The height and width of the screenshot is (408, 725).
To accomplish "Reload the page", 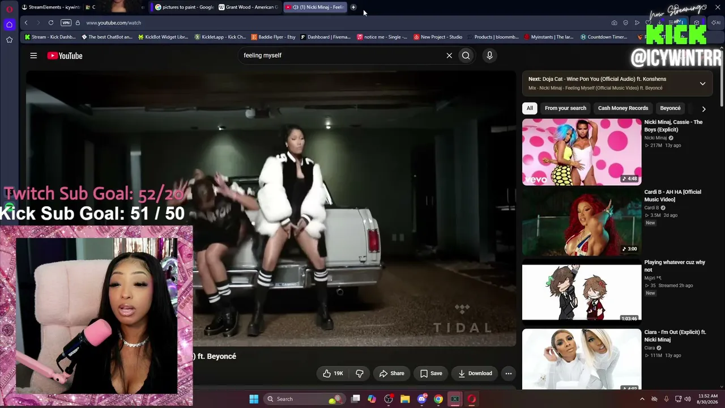I will [x=51, y=23].
